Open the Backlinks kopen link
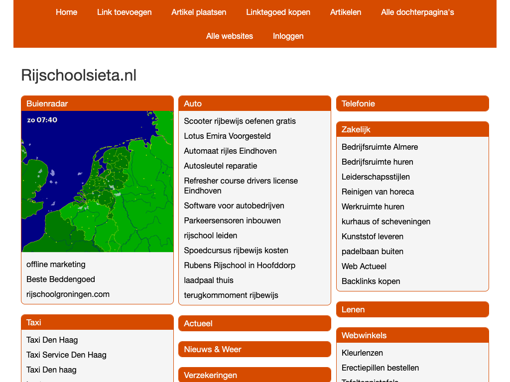The height and width of the screenshot is (382, 510). pyautogui.click(x=371, y=281)
